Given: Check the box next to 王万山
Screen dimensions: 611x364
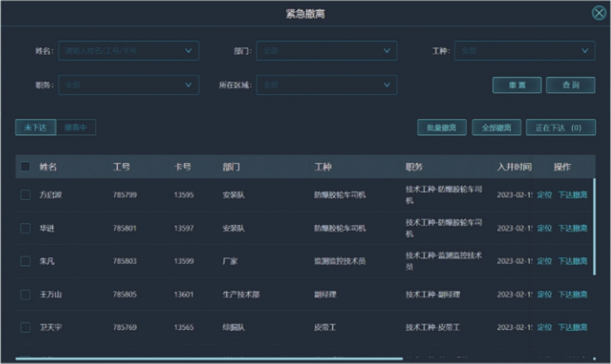Looking at the screenshot, I should coord(25,294).
